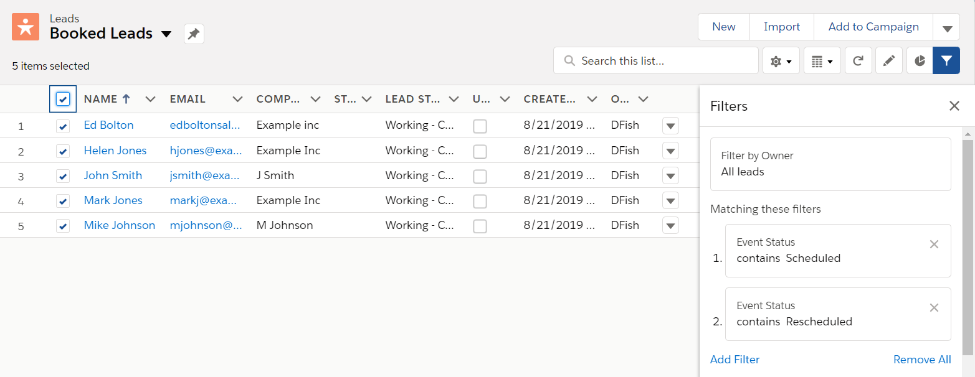
Task: Deselect the Ed Bolton row checkbox
Action: (x=63, y=126)
